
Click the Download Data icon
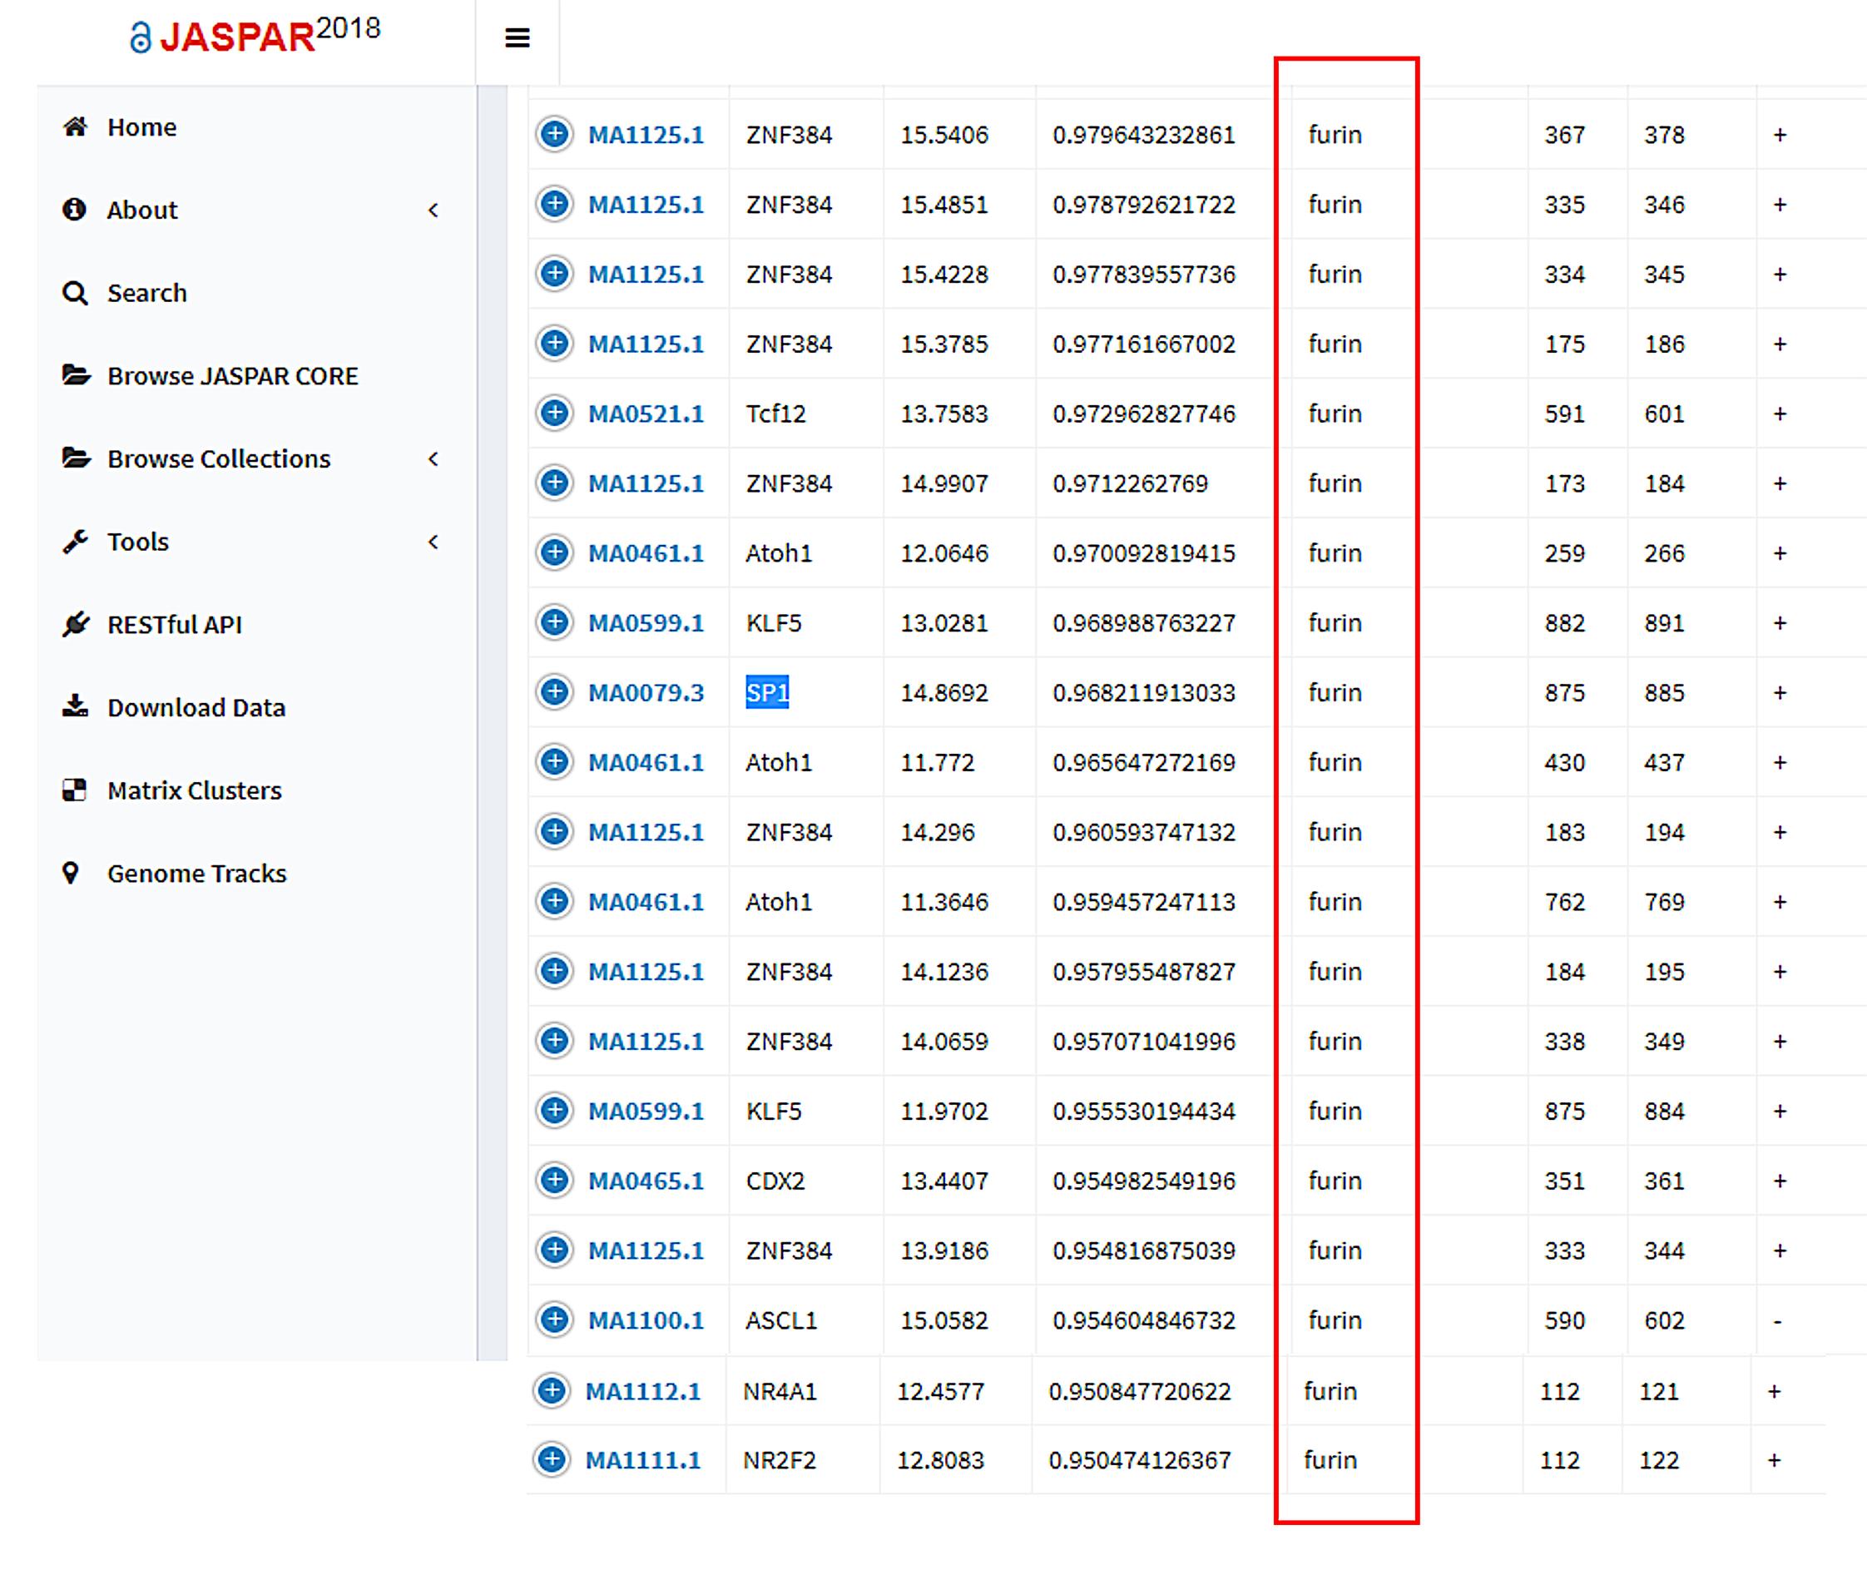pos(76,706)
